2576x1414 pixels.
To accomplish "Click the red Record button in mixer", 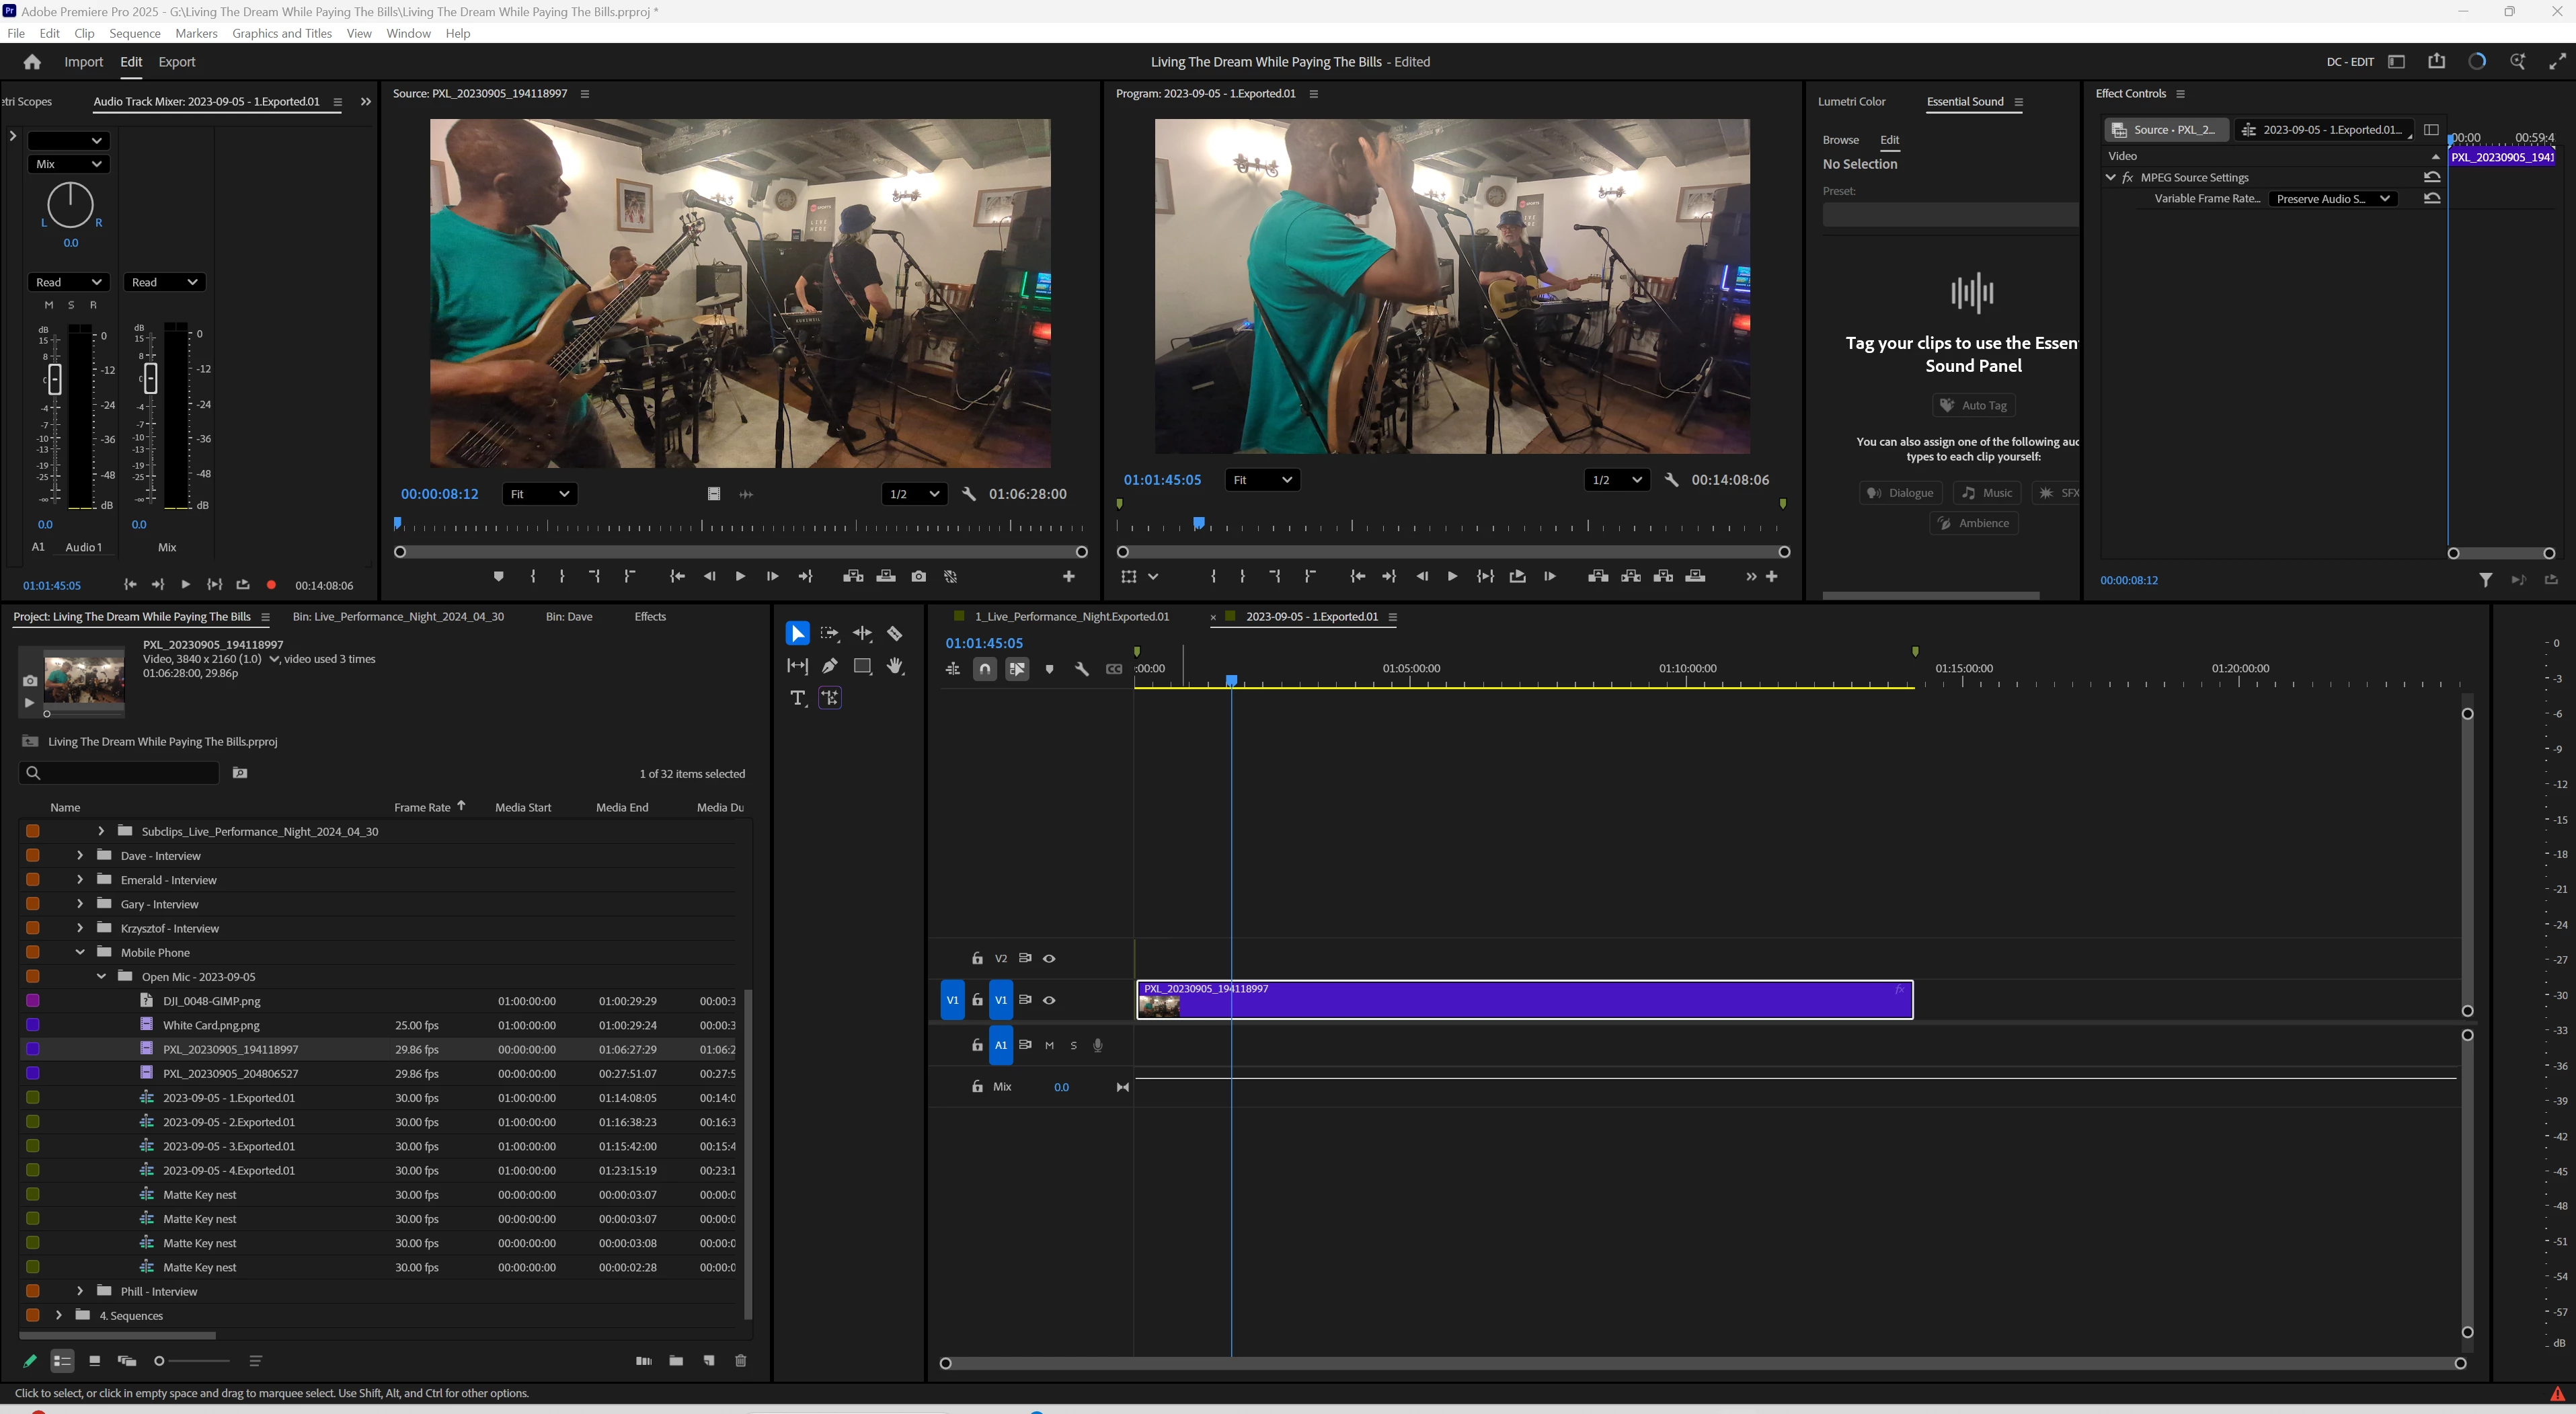I will 271,585.
